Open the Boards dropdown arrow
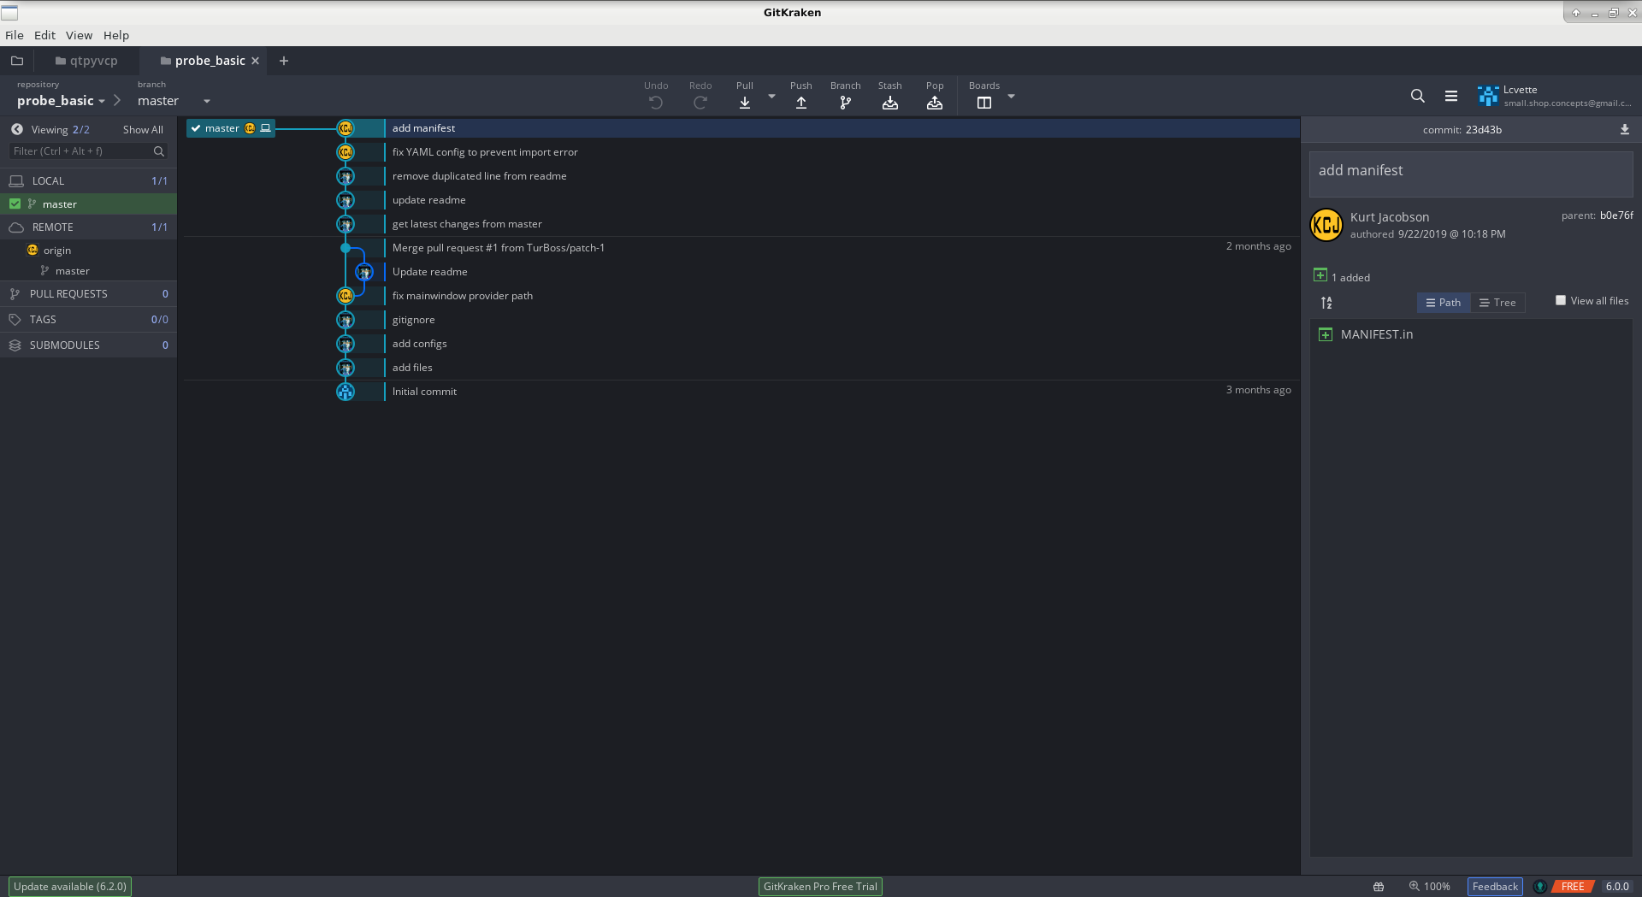1642x897 pixels. 1011,97
